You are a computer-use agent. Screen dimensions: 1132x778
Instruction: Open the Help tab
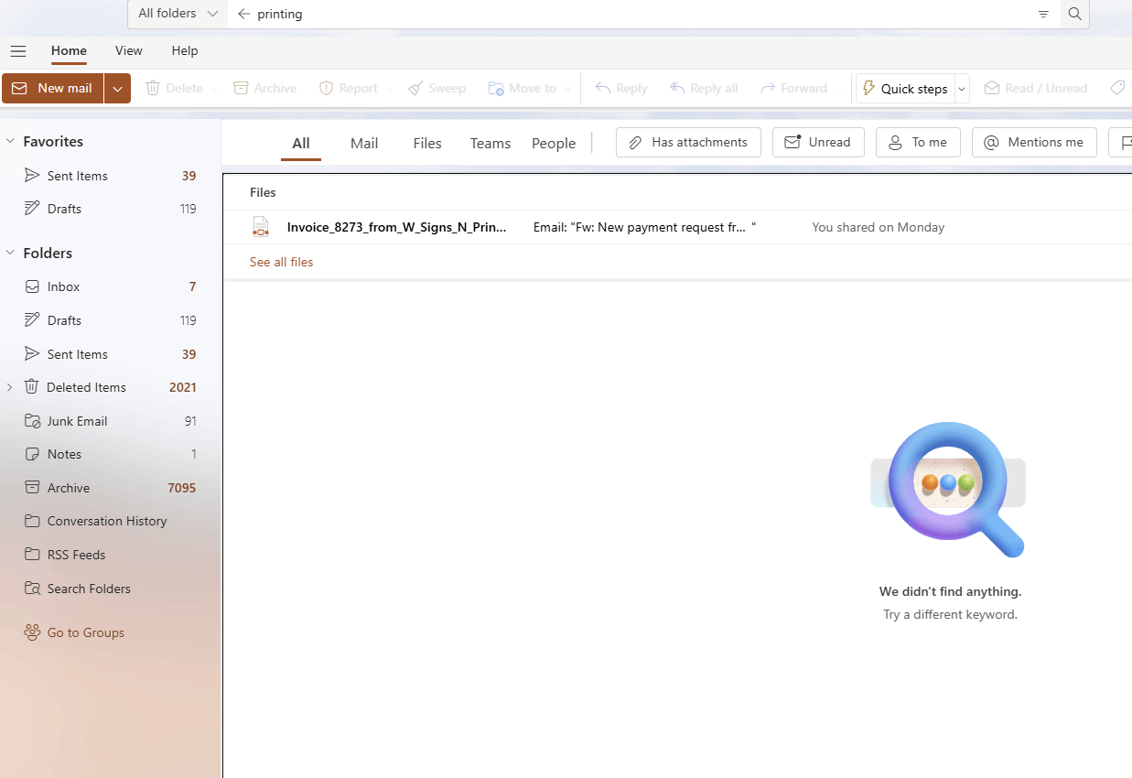pos(185,51)
